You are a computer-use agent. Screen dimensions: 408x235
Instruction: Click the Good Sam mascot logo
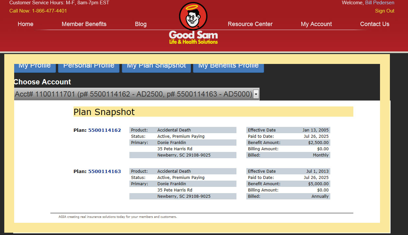coord(193,16)
